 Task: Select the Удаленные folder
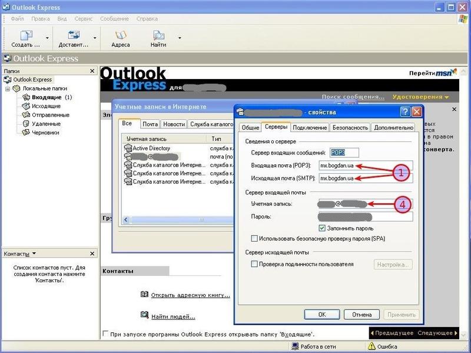pyautogui.click(x=46, y=124)
